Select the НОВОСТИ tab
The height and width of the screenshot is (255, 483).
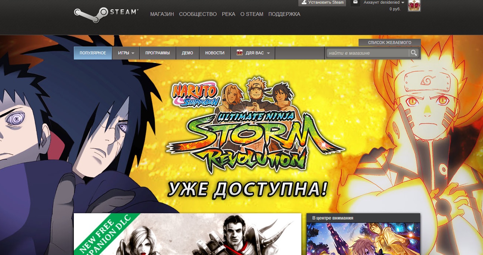click(215, 53)
